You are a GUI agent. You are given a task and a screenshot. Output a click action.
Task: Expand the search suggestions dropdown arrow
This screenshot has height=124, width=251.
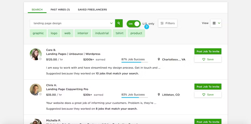(x=111, y=23)
